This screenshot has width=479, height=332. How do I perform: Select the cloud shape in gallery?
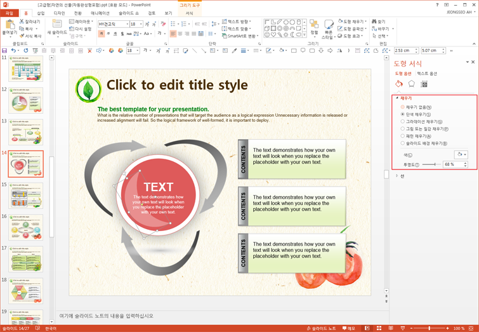[x=298, y=34]
